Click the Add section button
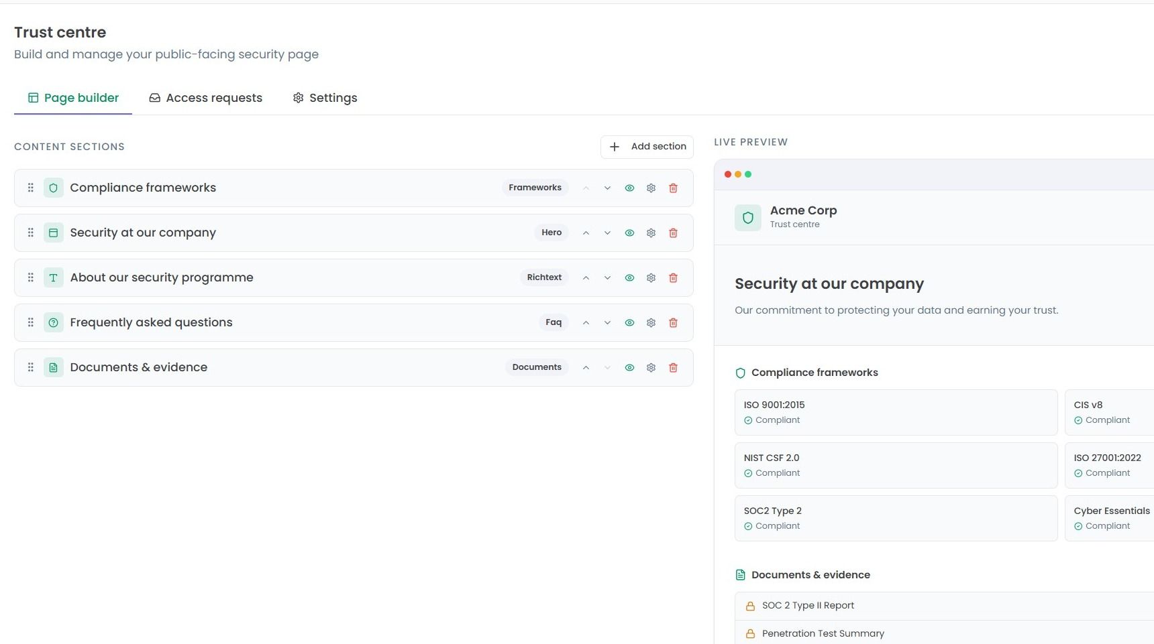1154x644 pixels. coord(647,147)
